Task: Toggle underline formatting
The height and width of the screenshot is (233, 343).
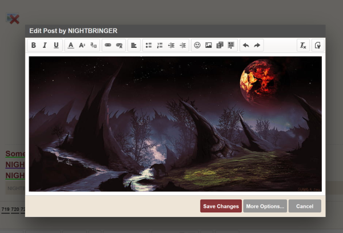Action: pyautogui.click(x=56, y=45)
